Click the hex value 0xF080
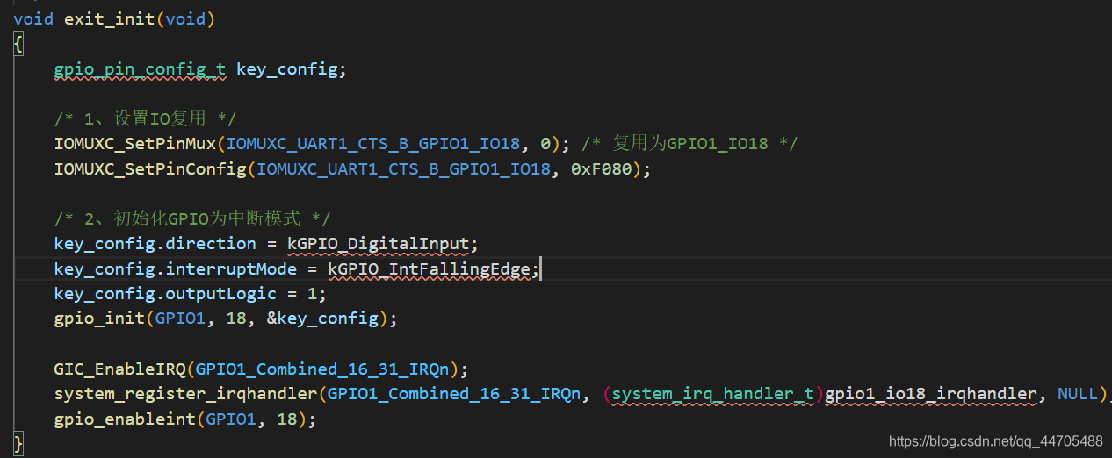 click(601, 168)
